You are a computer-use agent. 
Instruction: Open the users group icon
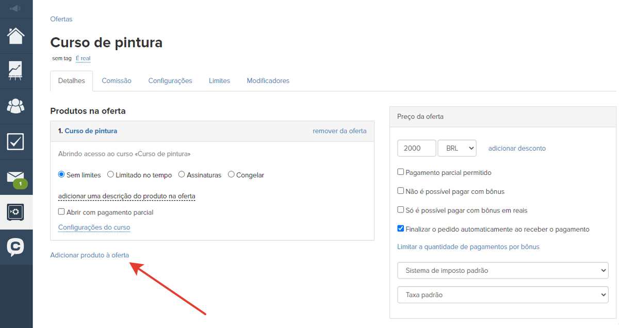click(16, 106)
